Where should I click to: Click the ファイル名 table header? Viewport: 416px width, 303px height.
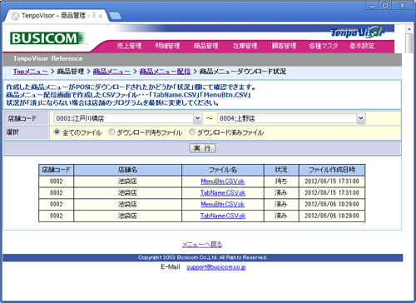pyautogui.click(x=223, y=170)
